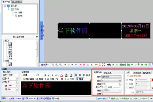Click the gray stop preview icon
Image resolution: width=153 pixels, height=102 pixels.
point(117,65)
